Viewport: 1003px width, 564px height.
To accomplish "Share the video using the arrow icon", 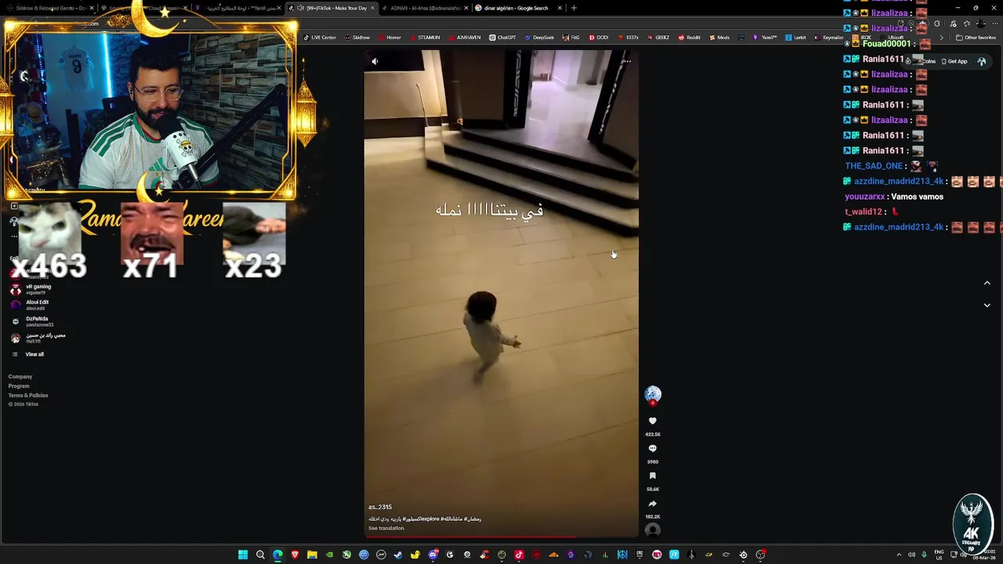I will click(653, 504).
